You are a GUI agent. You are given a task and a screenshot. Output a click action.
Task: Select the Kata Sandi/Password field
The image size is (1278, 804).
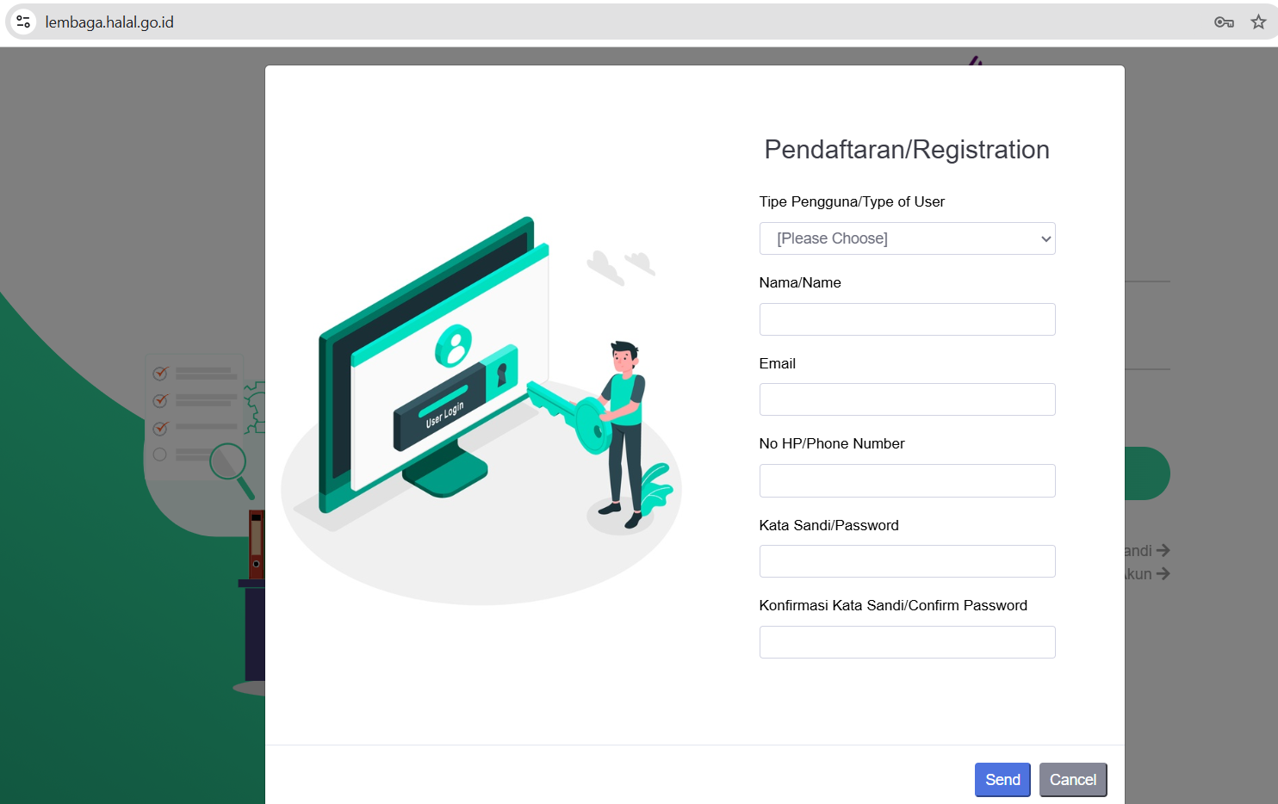coord(907,561)
